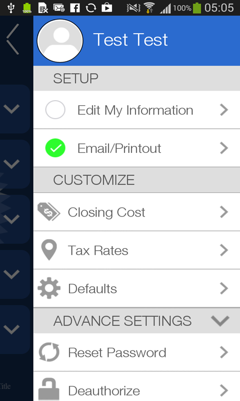Collapse the Advance Settings section arrow

220,320
